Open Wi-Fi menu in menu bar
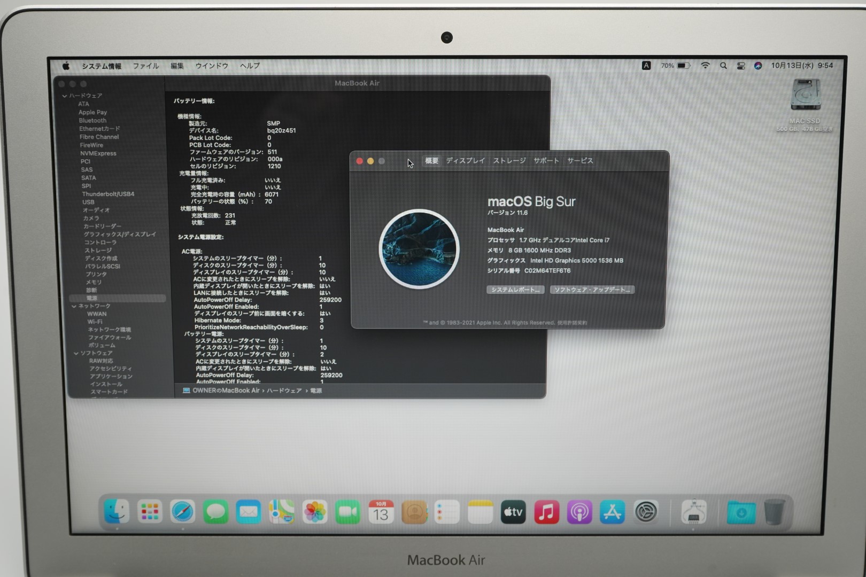Screen dimensions: 866x577 (x=706, y=65)
